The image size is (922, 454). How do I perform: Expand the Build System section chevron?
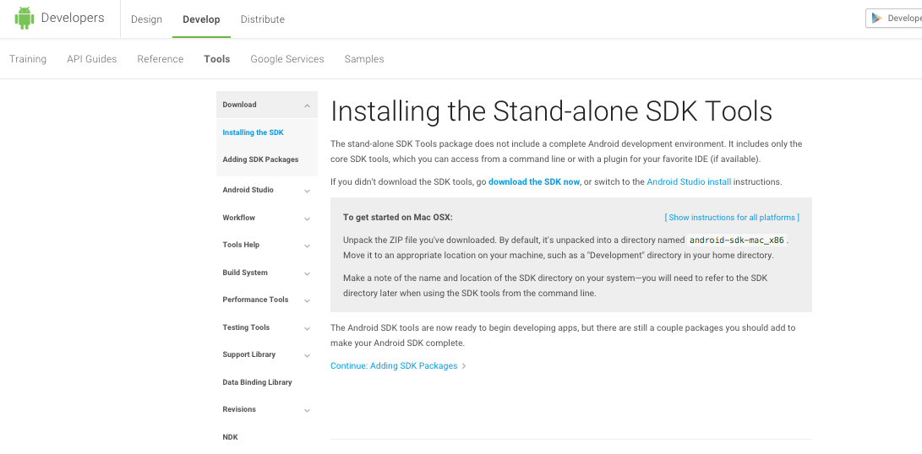pos(307,273)
